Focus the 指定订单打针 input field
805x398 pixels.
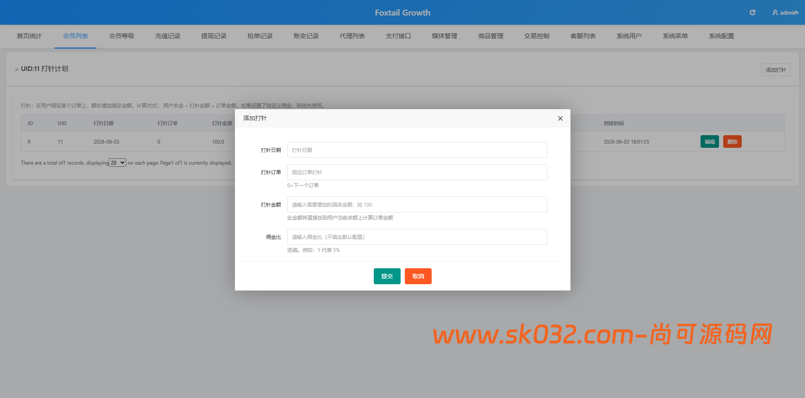point(417,172)
